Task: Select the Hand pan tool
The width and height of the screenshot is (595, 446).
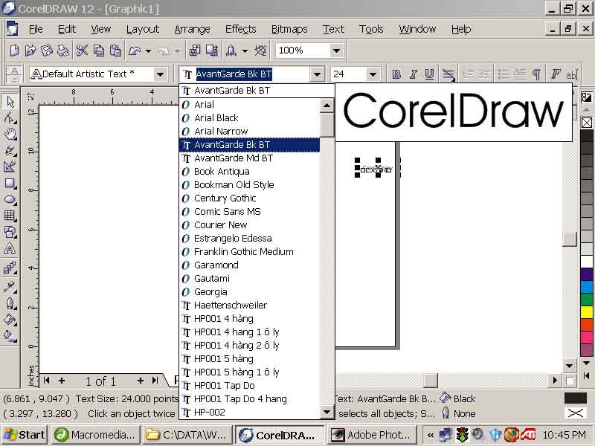Action: 10,135
